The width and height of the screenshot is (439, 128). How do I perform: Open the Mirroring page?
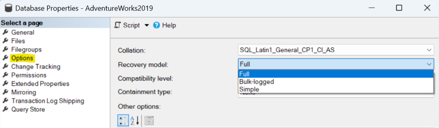[x=23, y=92]
